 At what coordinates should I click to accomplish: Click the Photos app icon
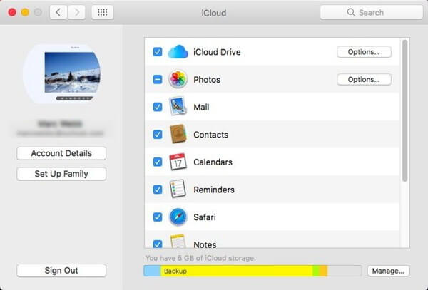click(x=178, y=80)
